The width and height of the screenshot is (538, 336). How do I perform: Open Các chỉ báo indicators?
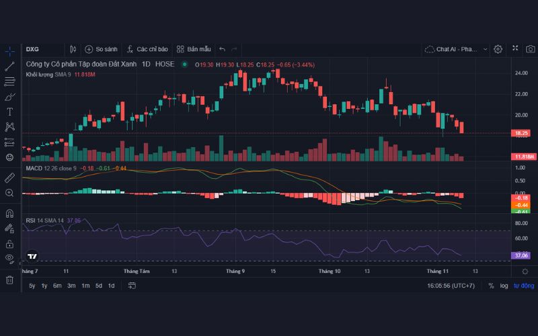click(x=147, y=49)
